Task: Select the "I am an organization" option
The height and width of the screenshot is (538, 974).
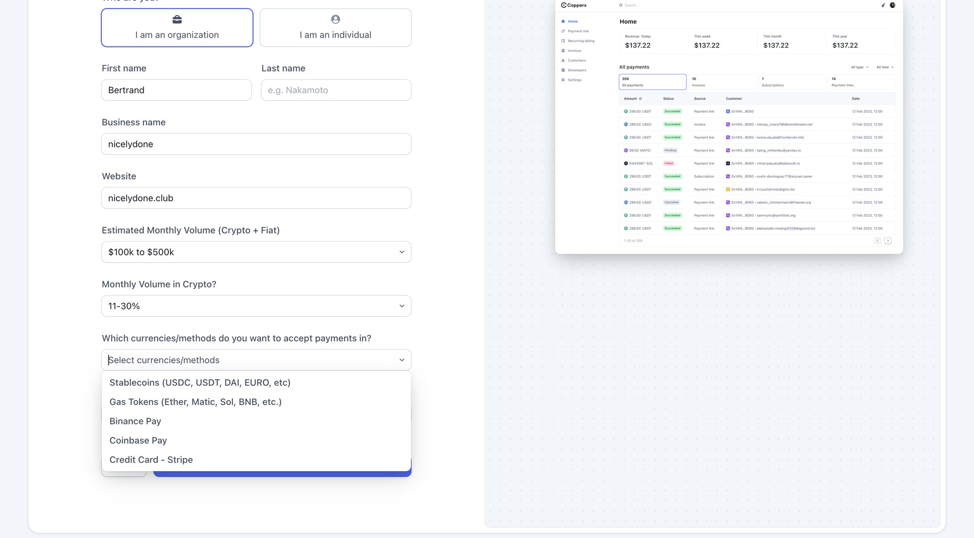Action: coord(177,27)
